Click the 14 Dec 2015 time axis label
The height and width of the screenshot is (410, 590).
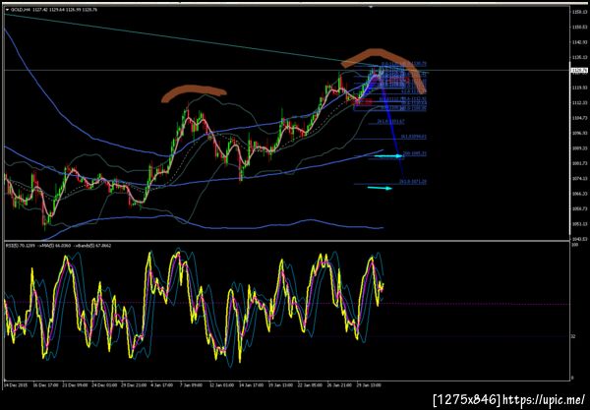14,385
